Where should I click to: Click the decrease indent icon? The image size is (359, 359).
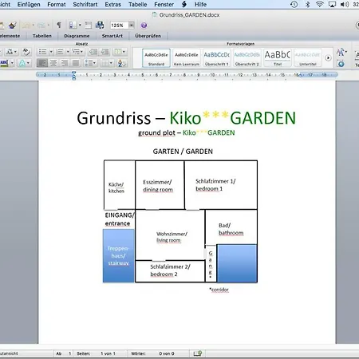93,52
